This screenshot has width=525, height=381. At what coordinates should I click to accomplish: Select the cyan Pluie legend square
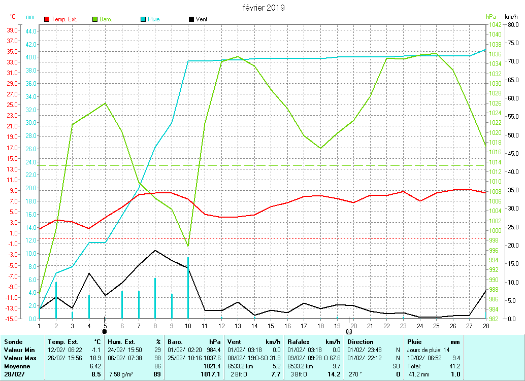tap(143, 19)
